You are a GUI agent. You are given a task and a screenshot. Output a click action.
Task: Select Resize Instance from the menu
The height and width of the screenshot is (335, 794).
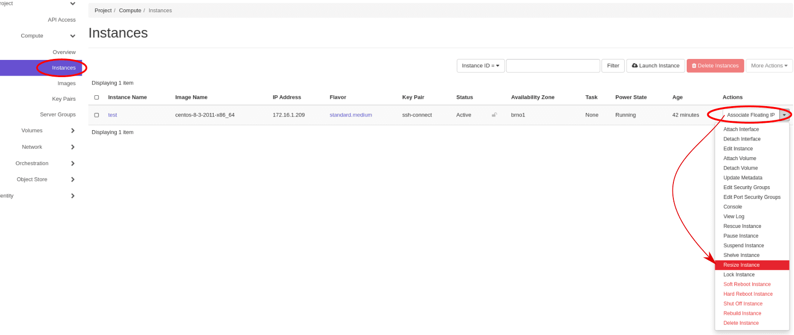[x=741, y=265]
